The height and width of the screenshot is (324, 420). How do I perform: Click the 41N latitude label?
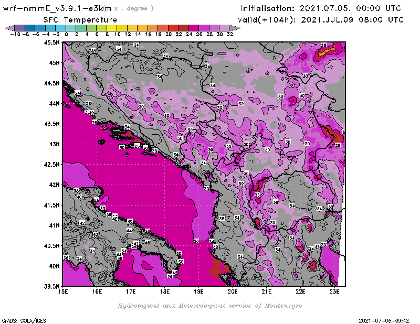click(x=55, y=225)
